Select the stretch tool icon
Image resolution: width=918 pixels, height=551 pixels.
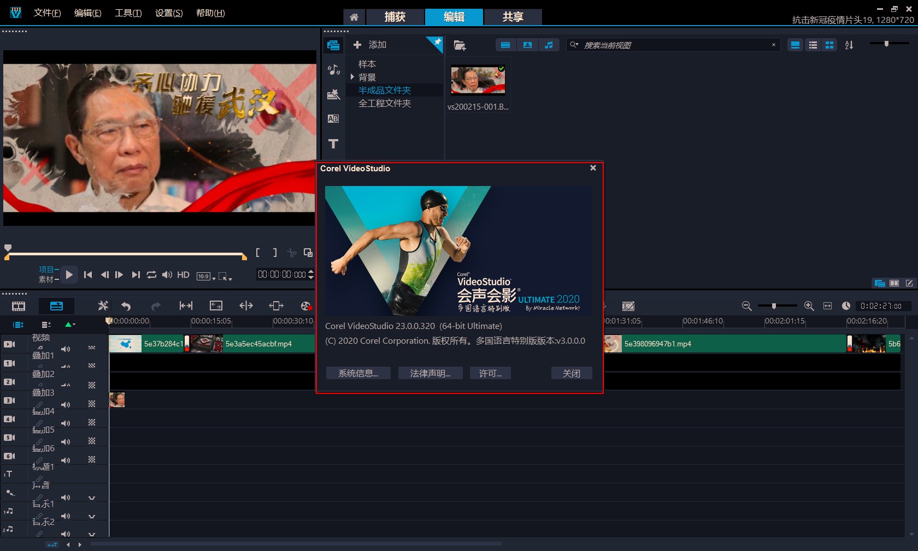pyautogui.click(x=216, y=306)
